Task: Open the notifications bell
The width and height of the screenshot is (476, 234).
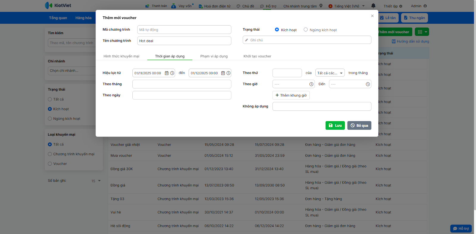Action: click(x=373, y=6)
